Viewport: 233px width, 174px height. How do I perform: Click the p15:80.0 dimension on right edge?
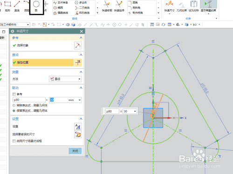pyautogui.click(x=205, y=88)
